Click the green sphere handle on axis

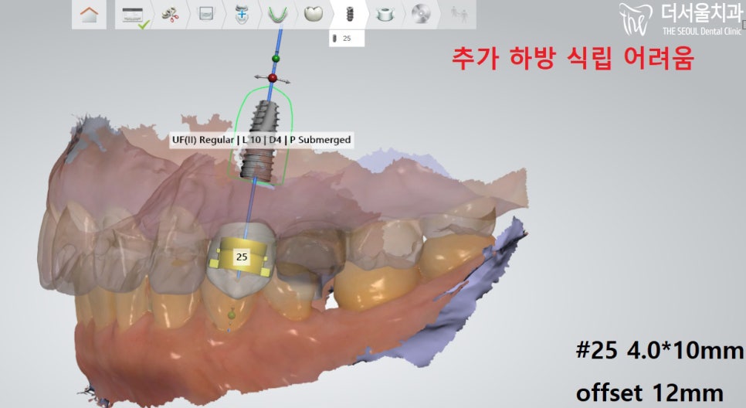coord(275,59)
